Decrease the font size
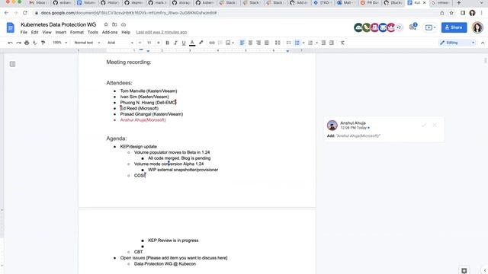Viewport: 488px width, 274px height. pyautogui.click(x=140, y=43)
